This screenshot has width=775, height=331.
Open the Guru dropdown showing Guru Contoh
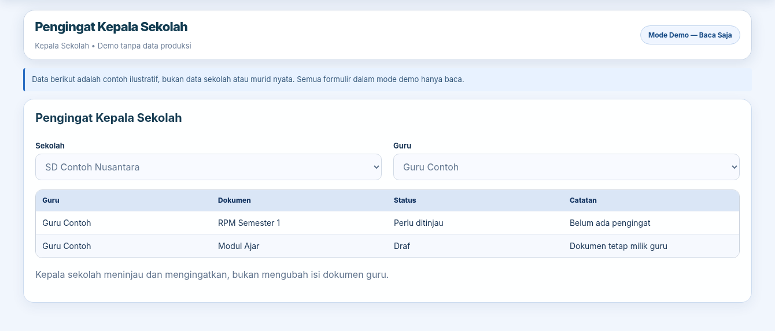(566, 167)
